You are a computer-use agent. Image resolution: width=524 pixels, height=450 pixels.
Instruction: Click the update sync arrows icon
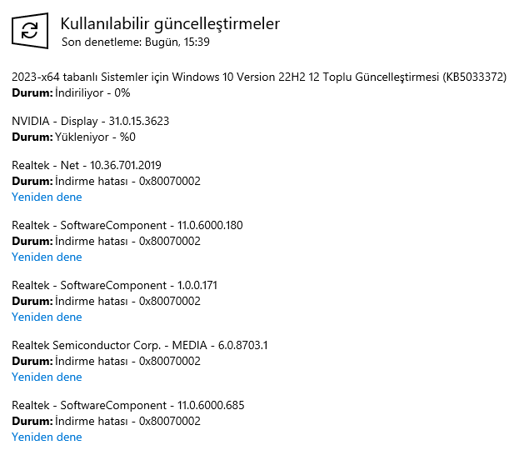(29, 31)
